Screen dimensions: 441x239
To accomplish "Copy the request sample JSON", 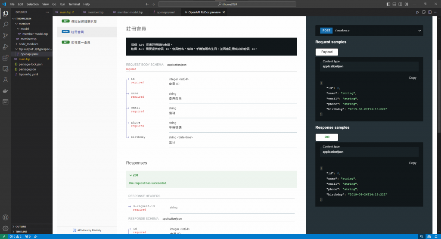I will click(412, 78).
